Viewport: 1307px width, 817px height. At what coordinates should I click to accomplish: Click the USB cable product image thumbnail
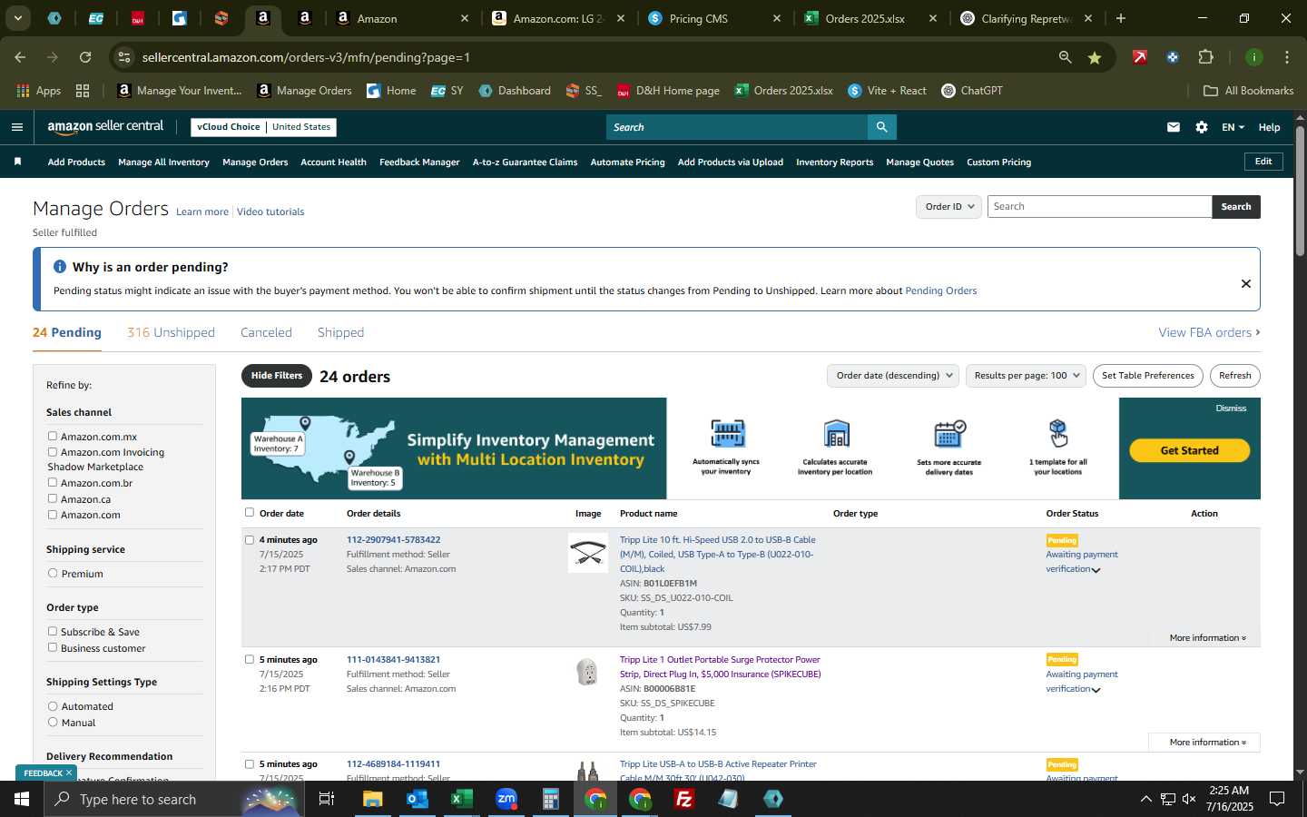pyautogui.click(x=588, y=553)
